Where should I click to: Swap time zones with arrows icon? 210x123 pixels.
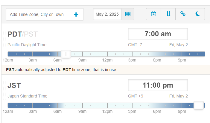[x=168, y=14]
